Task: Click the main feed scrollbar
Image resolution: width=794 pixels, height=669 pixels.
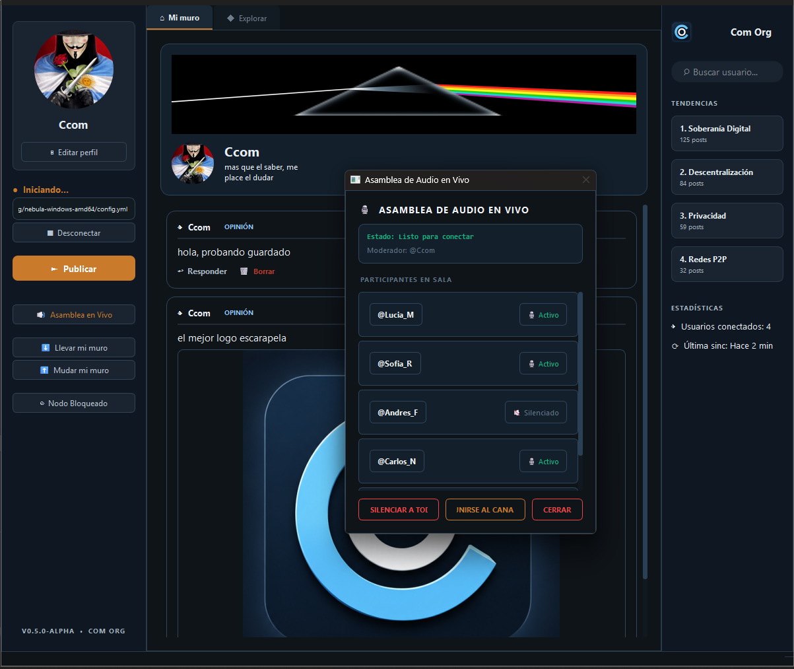Action: 645,392
